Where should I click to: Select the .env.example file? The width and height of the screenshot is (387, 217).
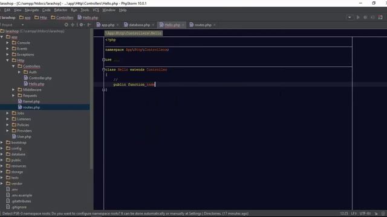click(x=19, y=195)
